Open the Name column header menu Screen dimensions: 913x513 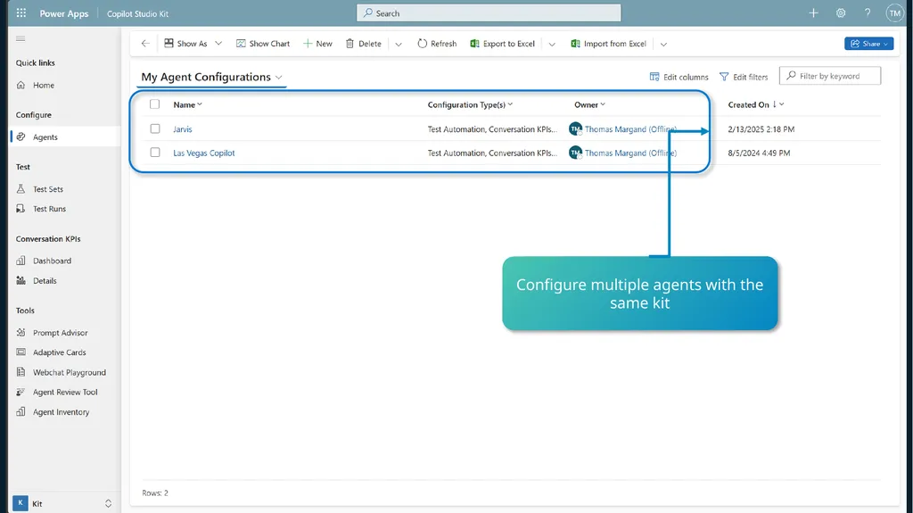click(187, 104)
